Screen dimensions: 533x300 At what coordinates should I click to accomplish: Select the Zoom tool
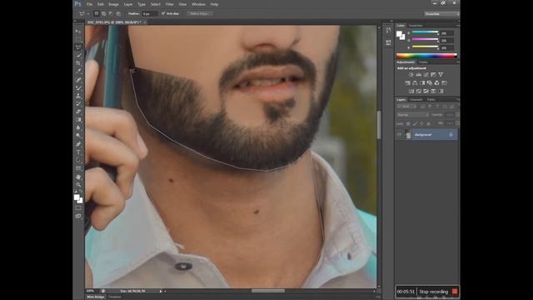tap(78, 185)
